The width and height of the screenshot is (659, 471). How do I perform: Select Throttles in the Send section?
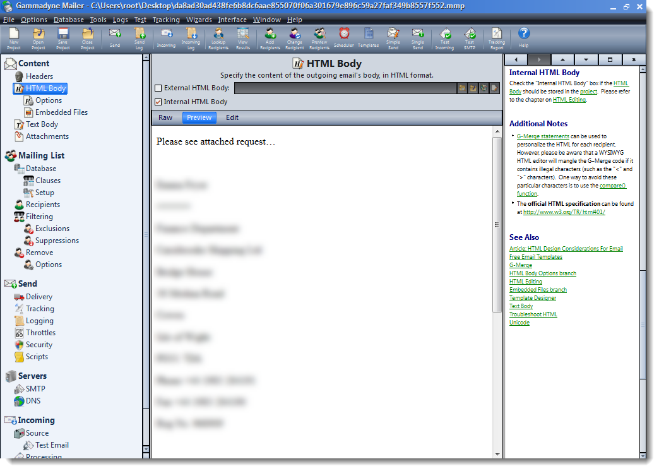click(40, 333)
